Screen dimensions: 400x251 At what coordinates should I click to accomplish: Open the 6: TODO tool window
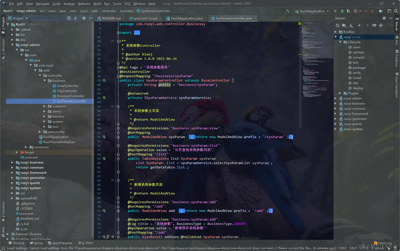point(86,243)
